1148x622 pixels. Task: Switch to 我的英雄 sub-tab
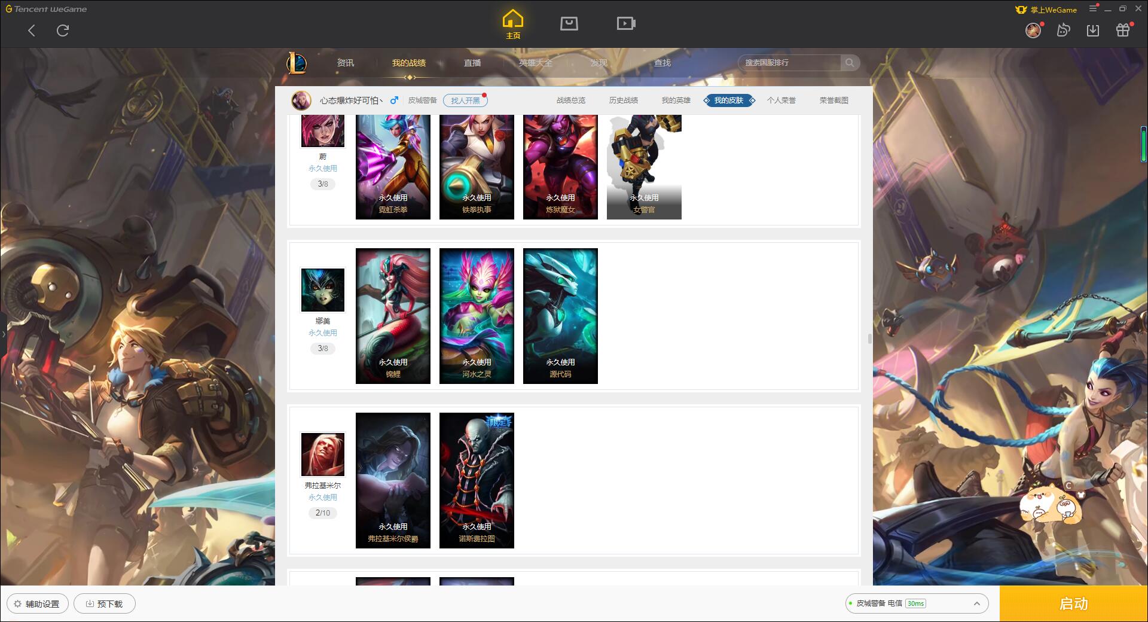[x=676, y=100]
